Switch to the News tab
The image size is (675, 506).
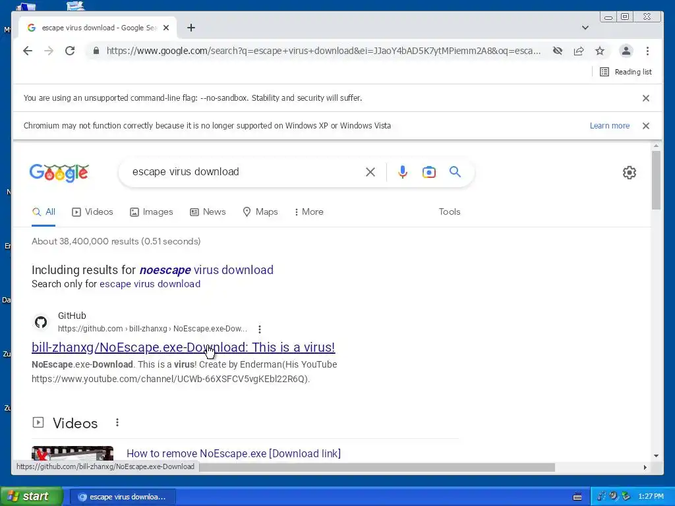[208, 211]
